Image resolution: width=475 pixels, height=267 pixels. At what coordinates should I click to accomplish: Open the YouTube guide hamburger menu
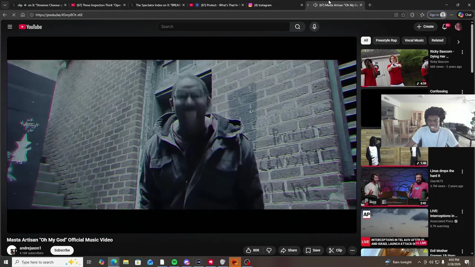10,27
